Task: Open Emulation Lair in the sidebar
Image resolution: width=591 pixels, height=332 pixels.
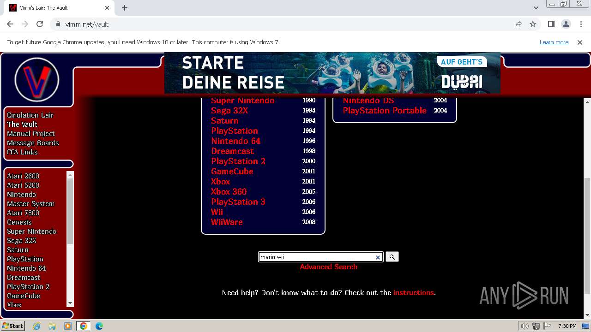Action: click(30, 115)
